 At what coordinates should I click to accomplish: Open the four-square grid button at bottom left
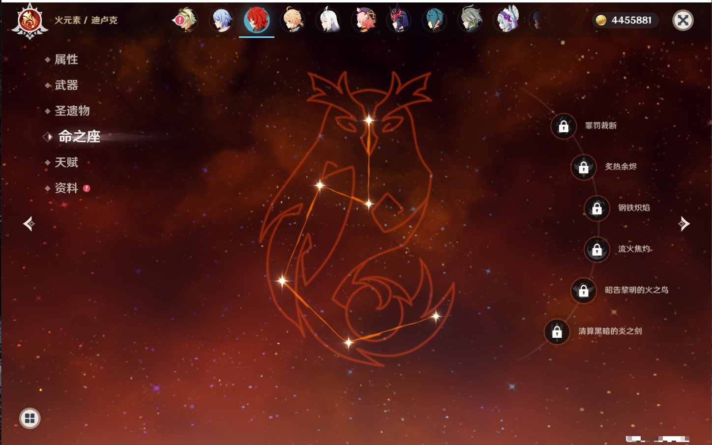coord(30,418)
